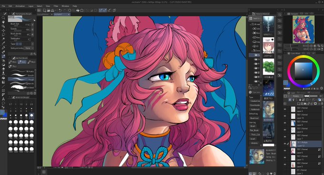Hide Layer 6 using eye icon
Viewport: 324px width, 175px height.
285,151
